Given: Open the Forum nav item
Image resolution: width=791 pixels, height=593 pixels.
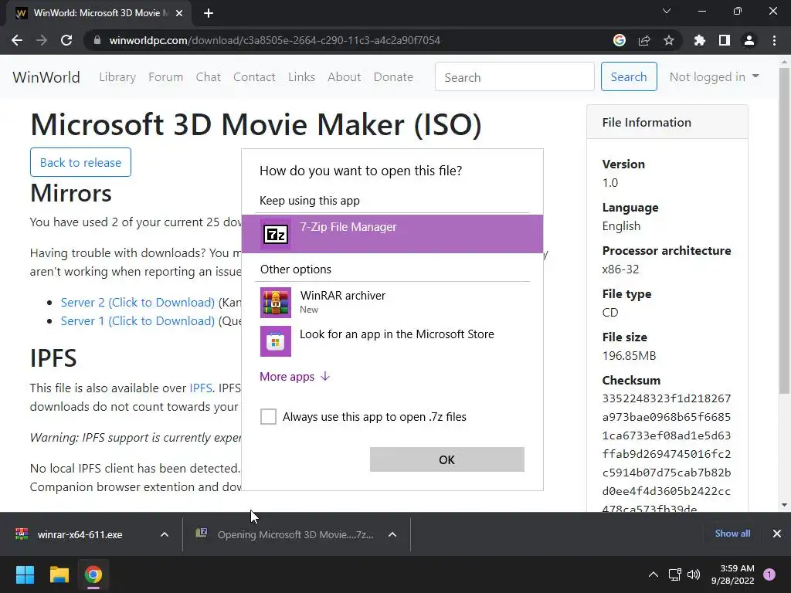Looking at the screenshot, I should click(165, 77).
